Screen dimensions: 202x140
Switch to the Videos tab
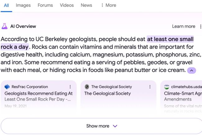67,5
